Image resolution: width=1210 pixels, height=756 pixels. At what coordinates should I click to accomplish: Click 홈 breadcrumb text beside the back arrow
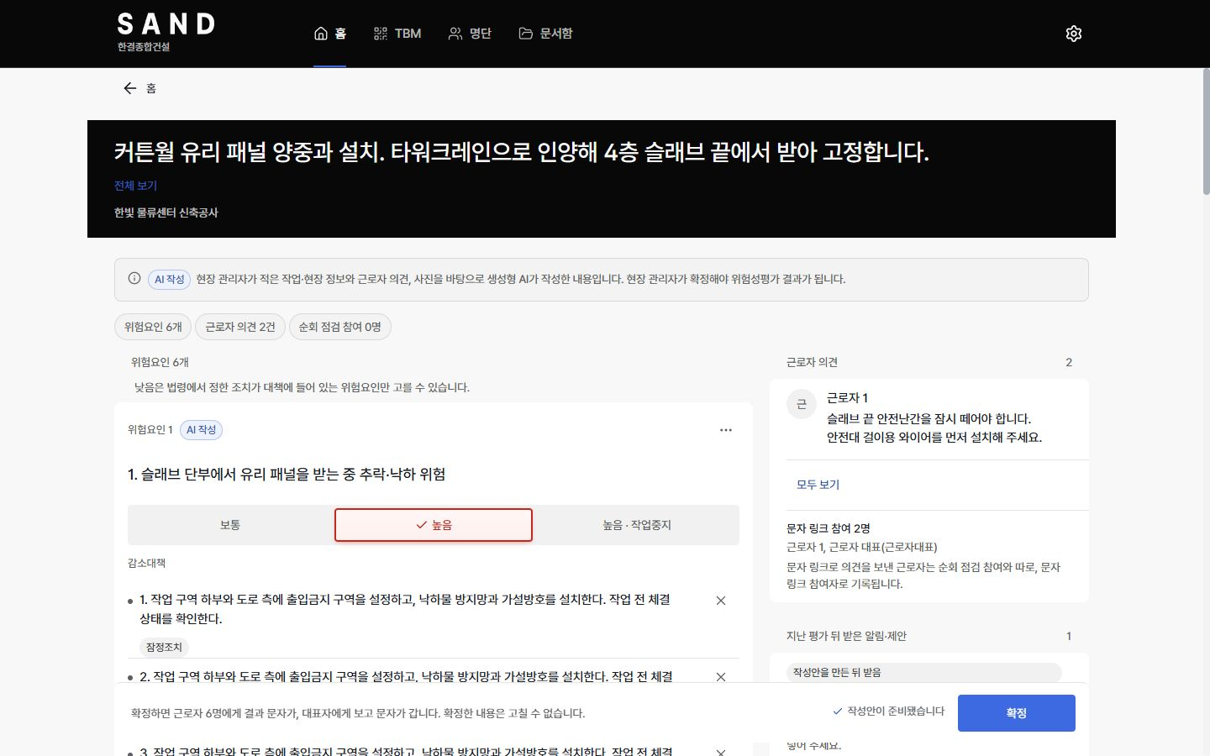[x=151, y=88]
